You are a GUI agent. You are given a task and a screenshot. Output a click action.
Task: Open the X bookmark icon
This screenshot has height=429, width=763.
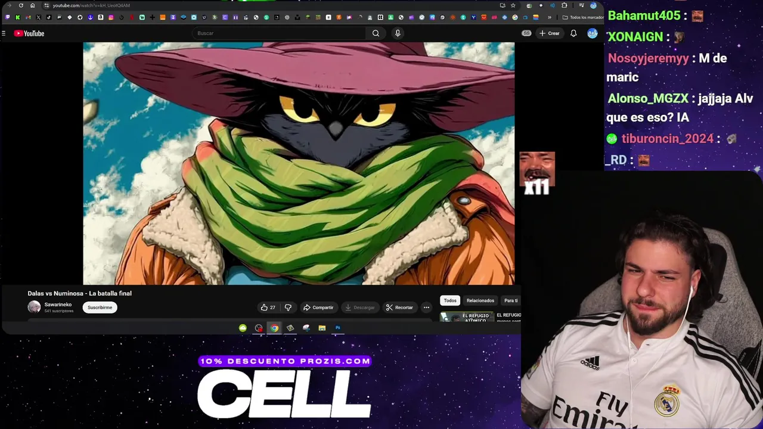tap(38, 17)
